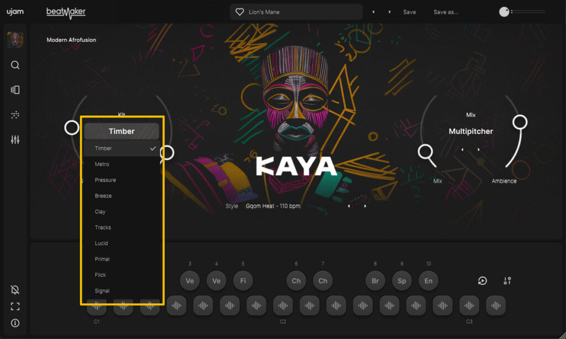Image resolution: width=566 pixels, height=339 pixels.
Task: Select Pressure from the kit list
Action: click(x=105, y=180)
